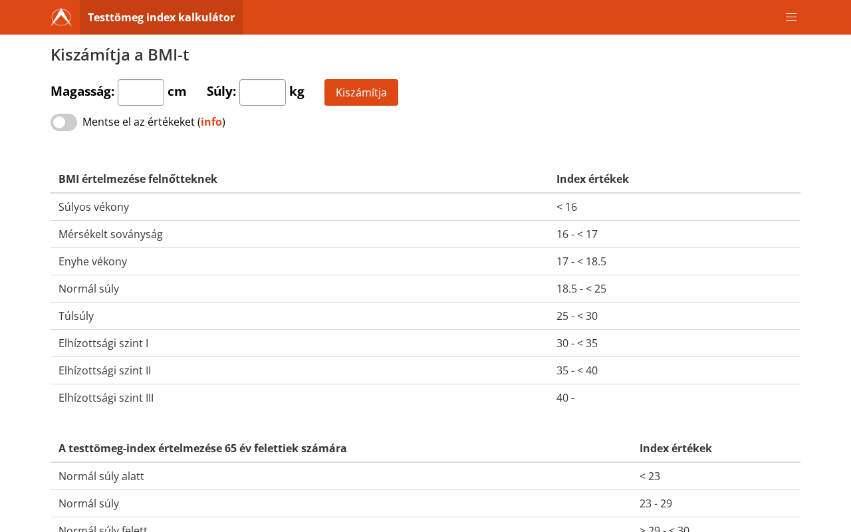This screenshot has width=851, height=532.
Task: Click the first table's Index értékek header
Action: [x=592, y=179]
